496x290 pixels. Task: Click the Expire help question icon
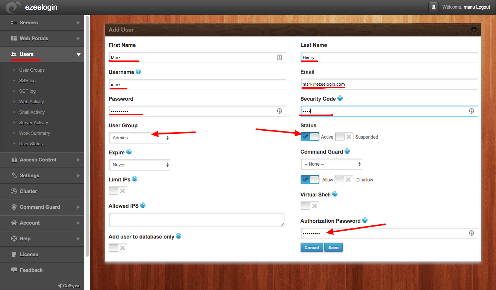[129, 152]
